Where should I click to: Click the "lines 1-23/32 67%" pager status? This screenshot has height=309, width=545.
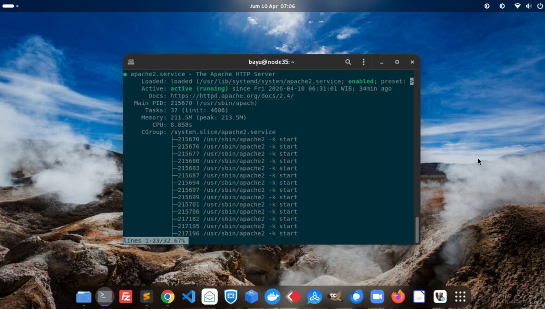click(x=156, y=241)
